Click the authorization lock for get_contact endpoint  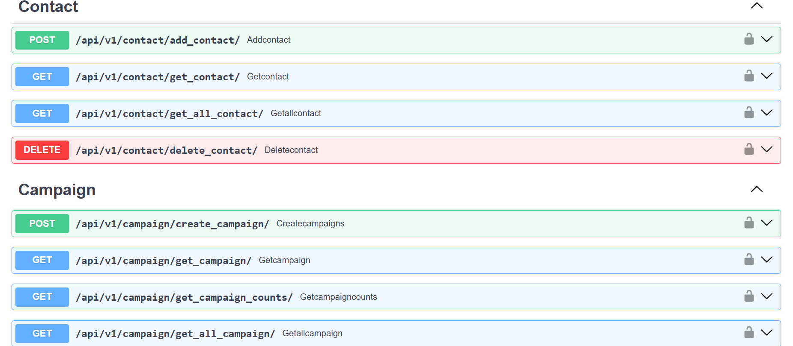[748, 76]
